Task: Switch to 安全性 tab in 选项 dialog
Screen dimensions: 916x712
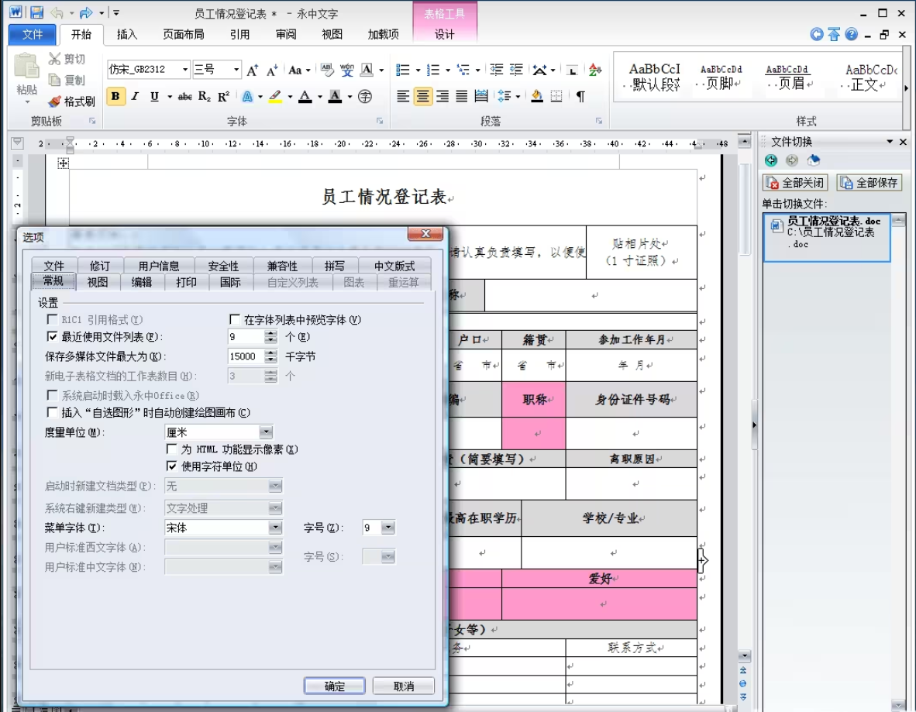Action: pyautogui.click(x=223, y=267)
